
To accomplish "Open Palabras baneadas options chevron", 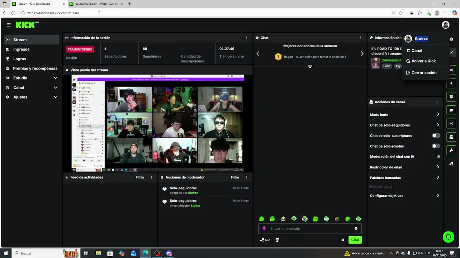I will pos(438,177).
